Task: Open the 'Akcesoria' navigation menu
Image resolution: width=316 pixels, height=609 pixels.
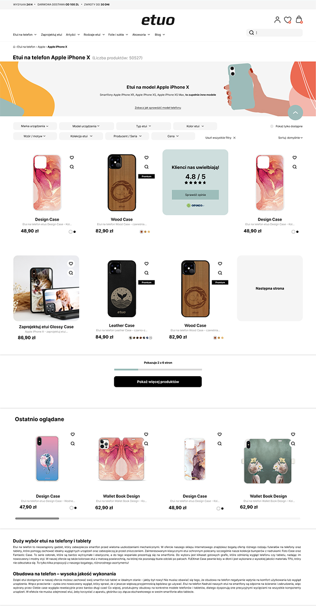Action: coord(141,34)
